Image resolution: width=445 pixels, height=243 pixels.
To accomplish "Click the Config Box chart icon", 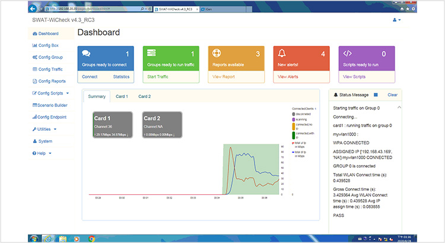I will (34, 46).
